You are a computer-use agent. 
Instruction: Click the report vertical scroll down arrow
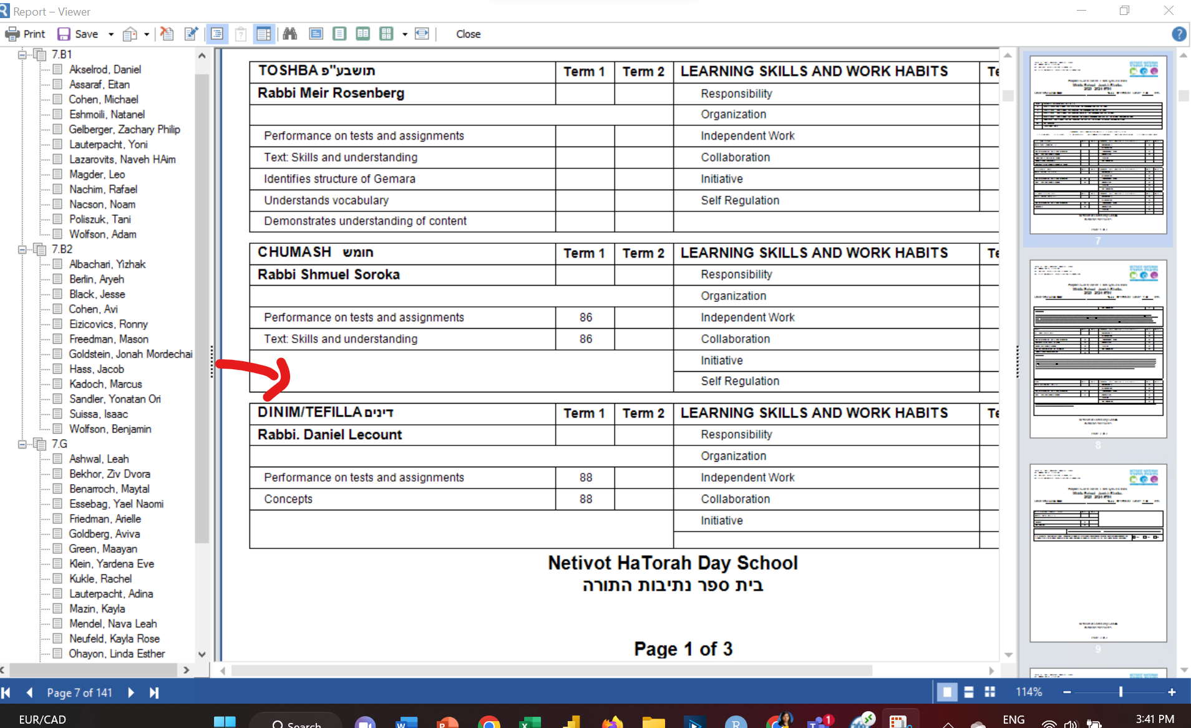pos(1008,655)
